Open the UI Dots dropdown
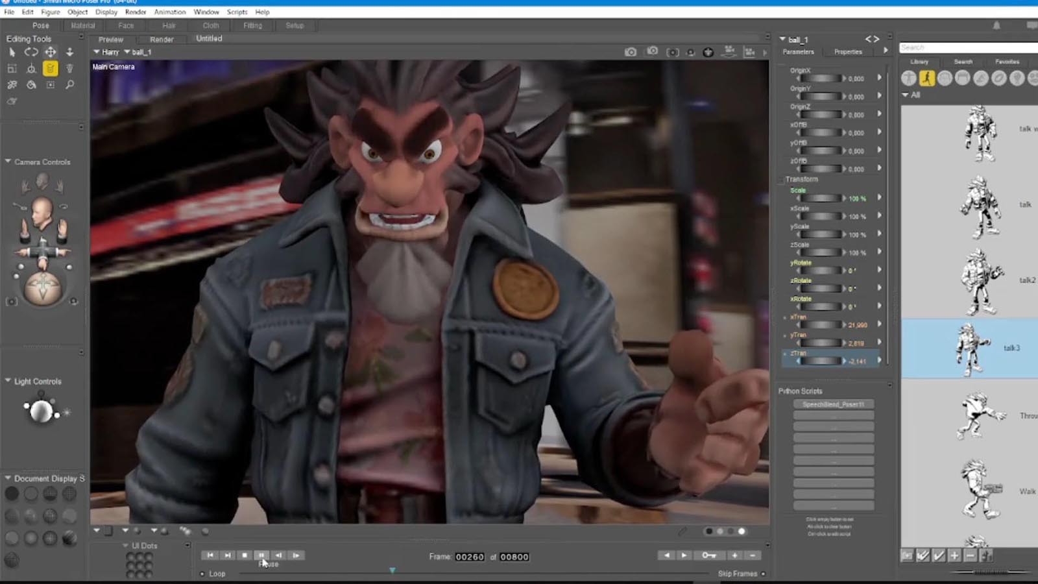Screen dimensions: 1038x584 (125, 546)
